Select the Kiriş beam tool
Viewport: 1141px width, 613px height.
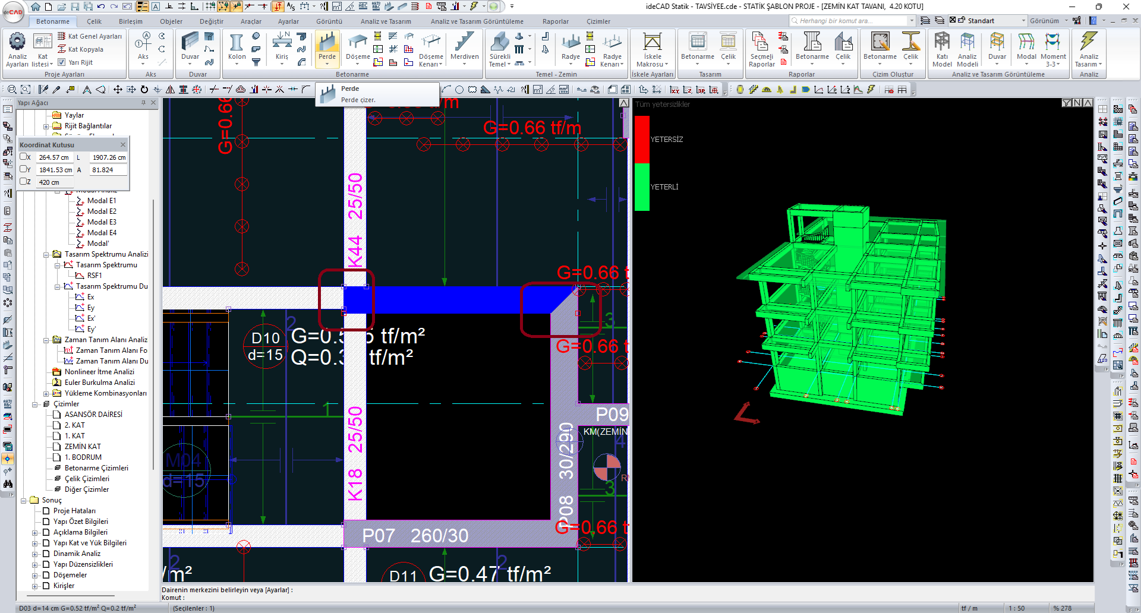point(282,48)
